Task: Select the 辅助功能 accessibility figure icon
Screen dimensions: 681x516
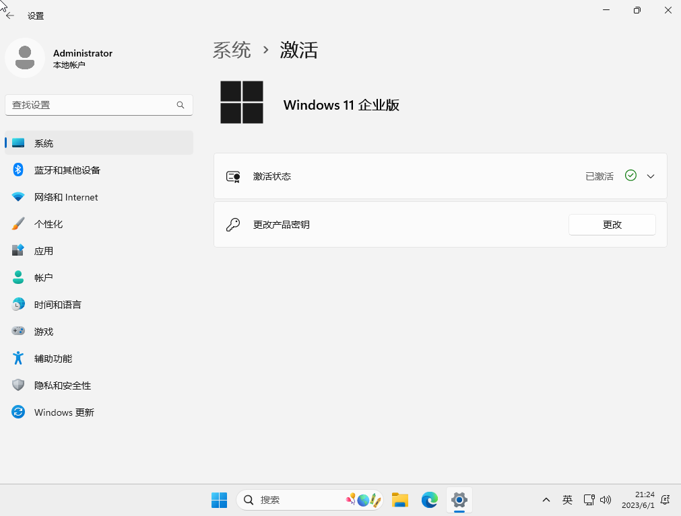Action: (18, 358)
